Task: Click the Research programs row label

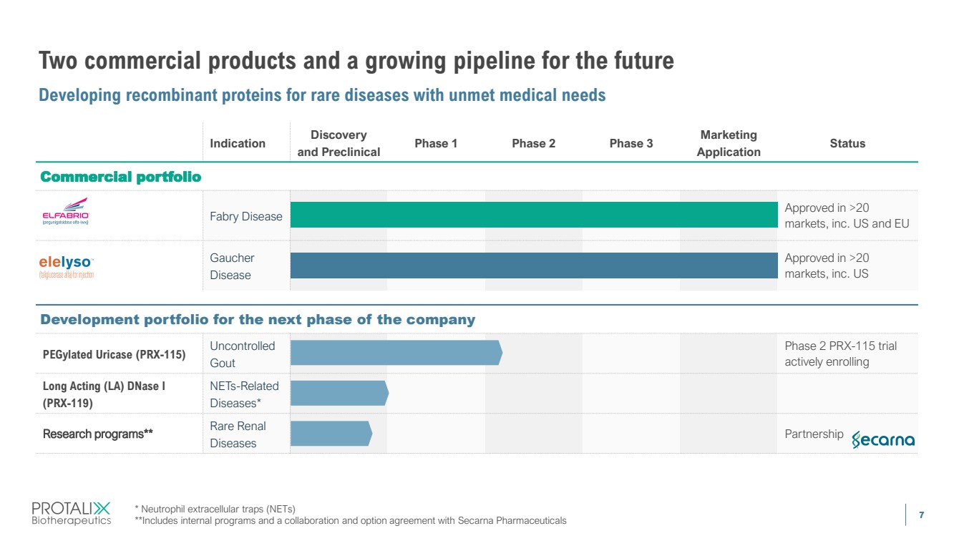Action: click(98, 434)
